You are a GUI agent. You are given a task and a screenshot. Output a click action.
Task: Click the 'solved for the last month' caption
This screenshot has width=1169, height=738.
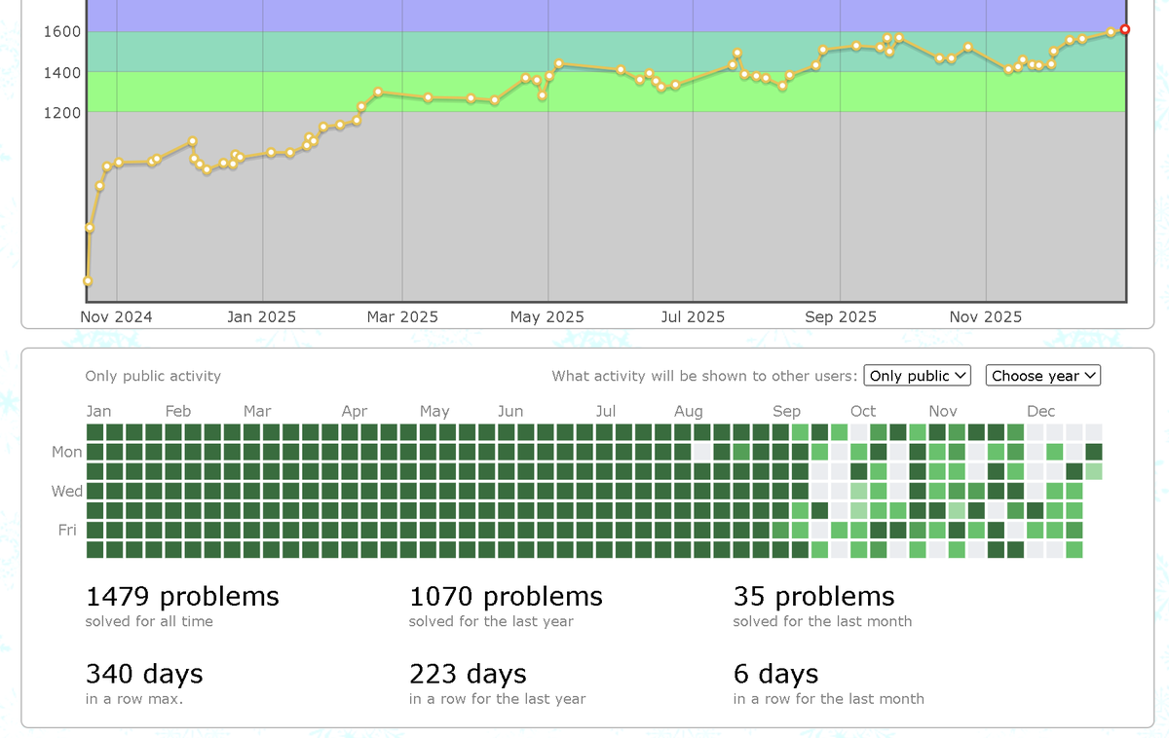[823, 621]
